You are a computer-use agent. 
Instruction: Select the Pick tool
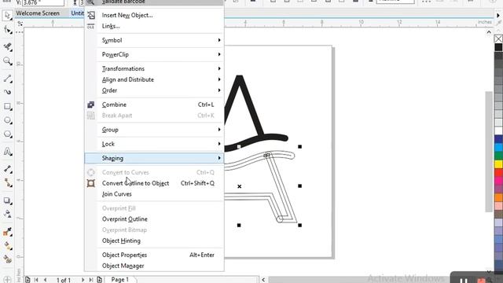tap(7, 15)
